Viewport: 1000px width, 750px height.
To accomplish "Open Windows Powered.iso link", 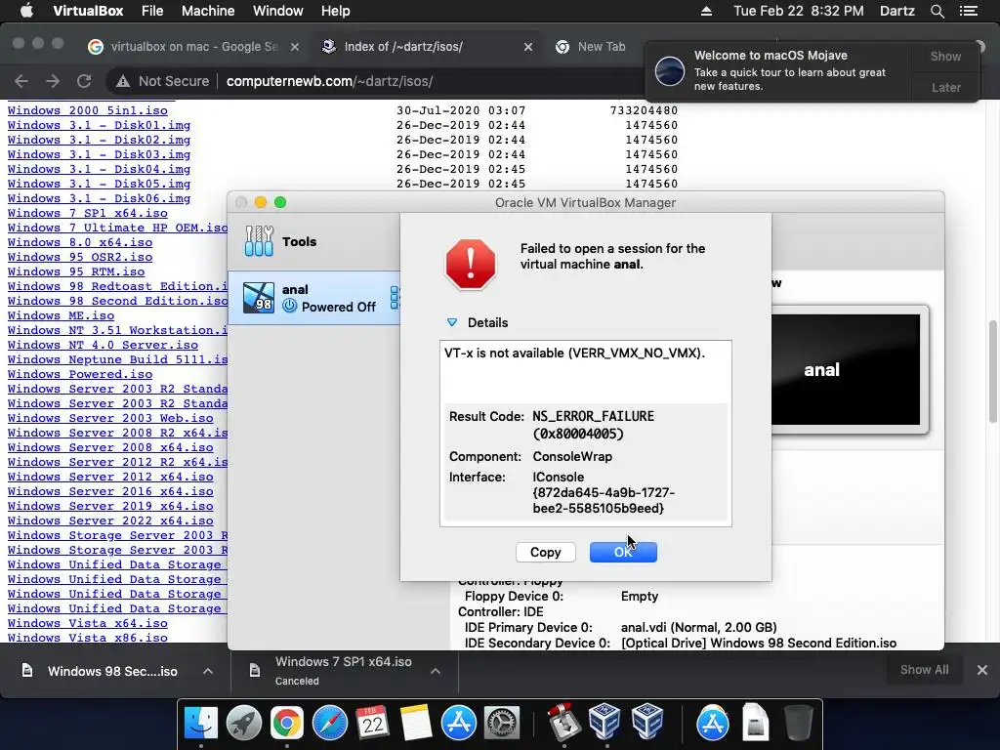I will pyautogui.click(x=80, y=374).
